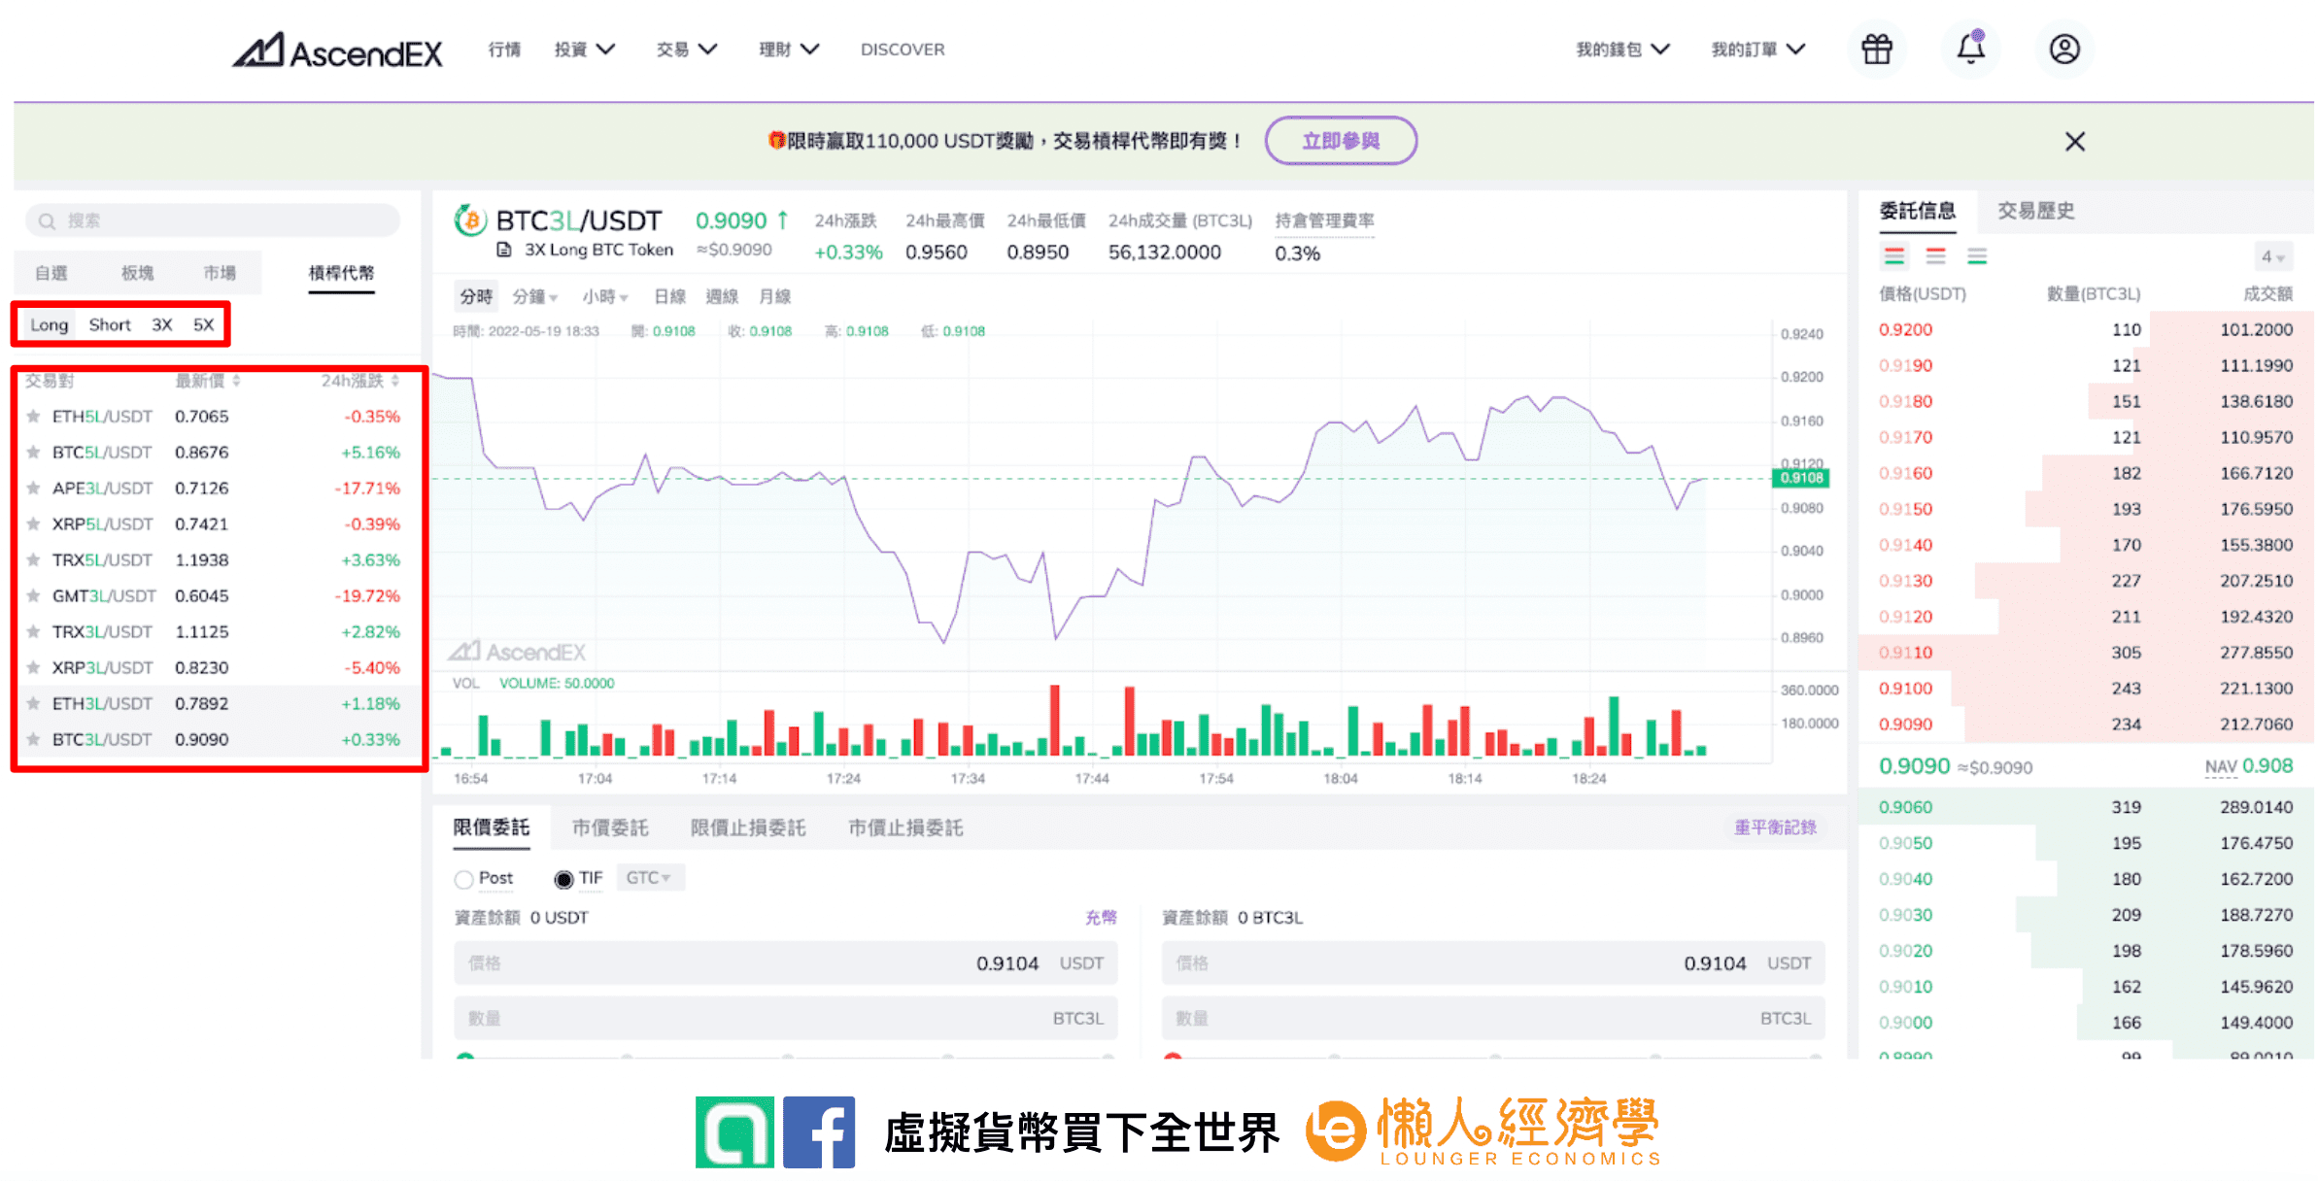Switch to the 限價止損委託 order tab
The width and height of the screenshot is (2318, 1181).
click(748, 828)
